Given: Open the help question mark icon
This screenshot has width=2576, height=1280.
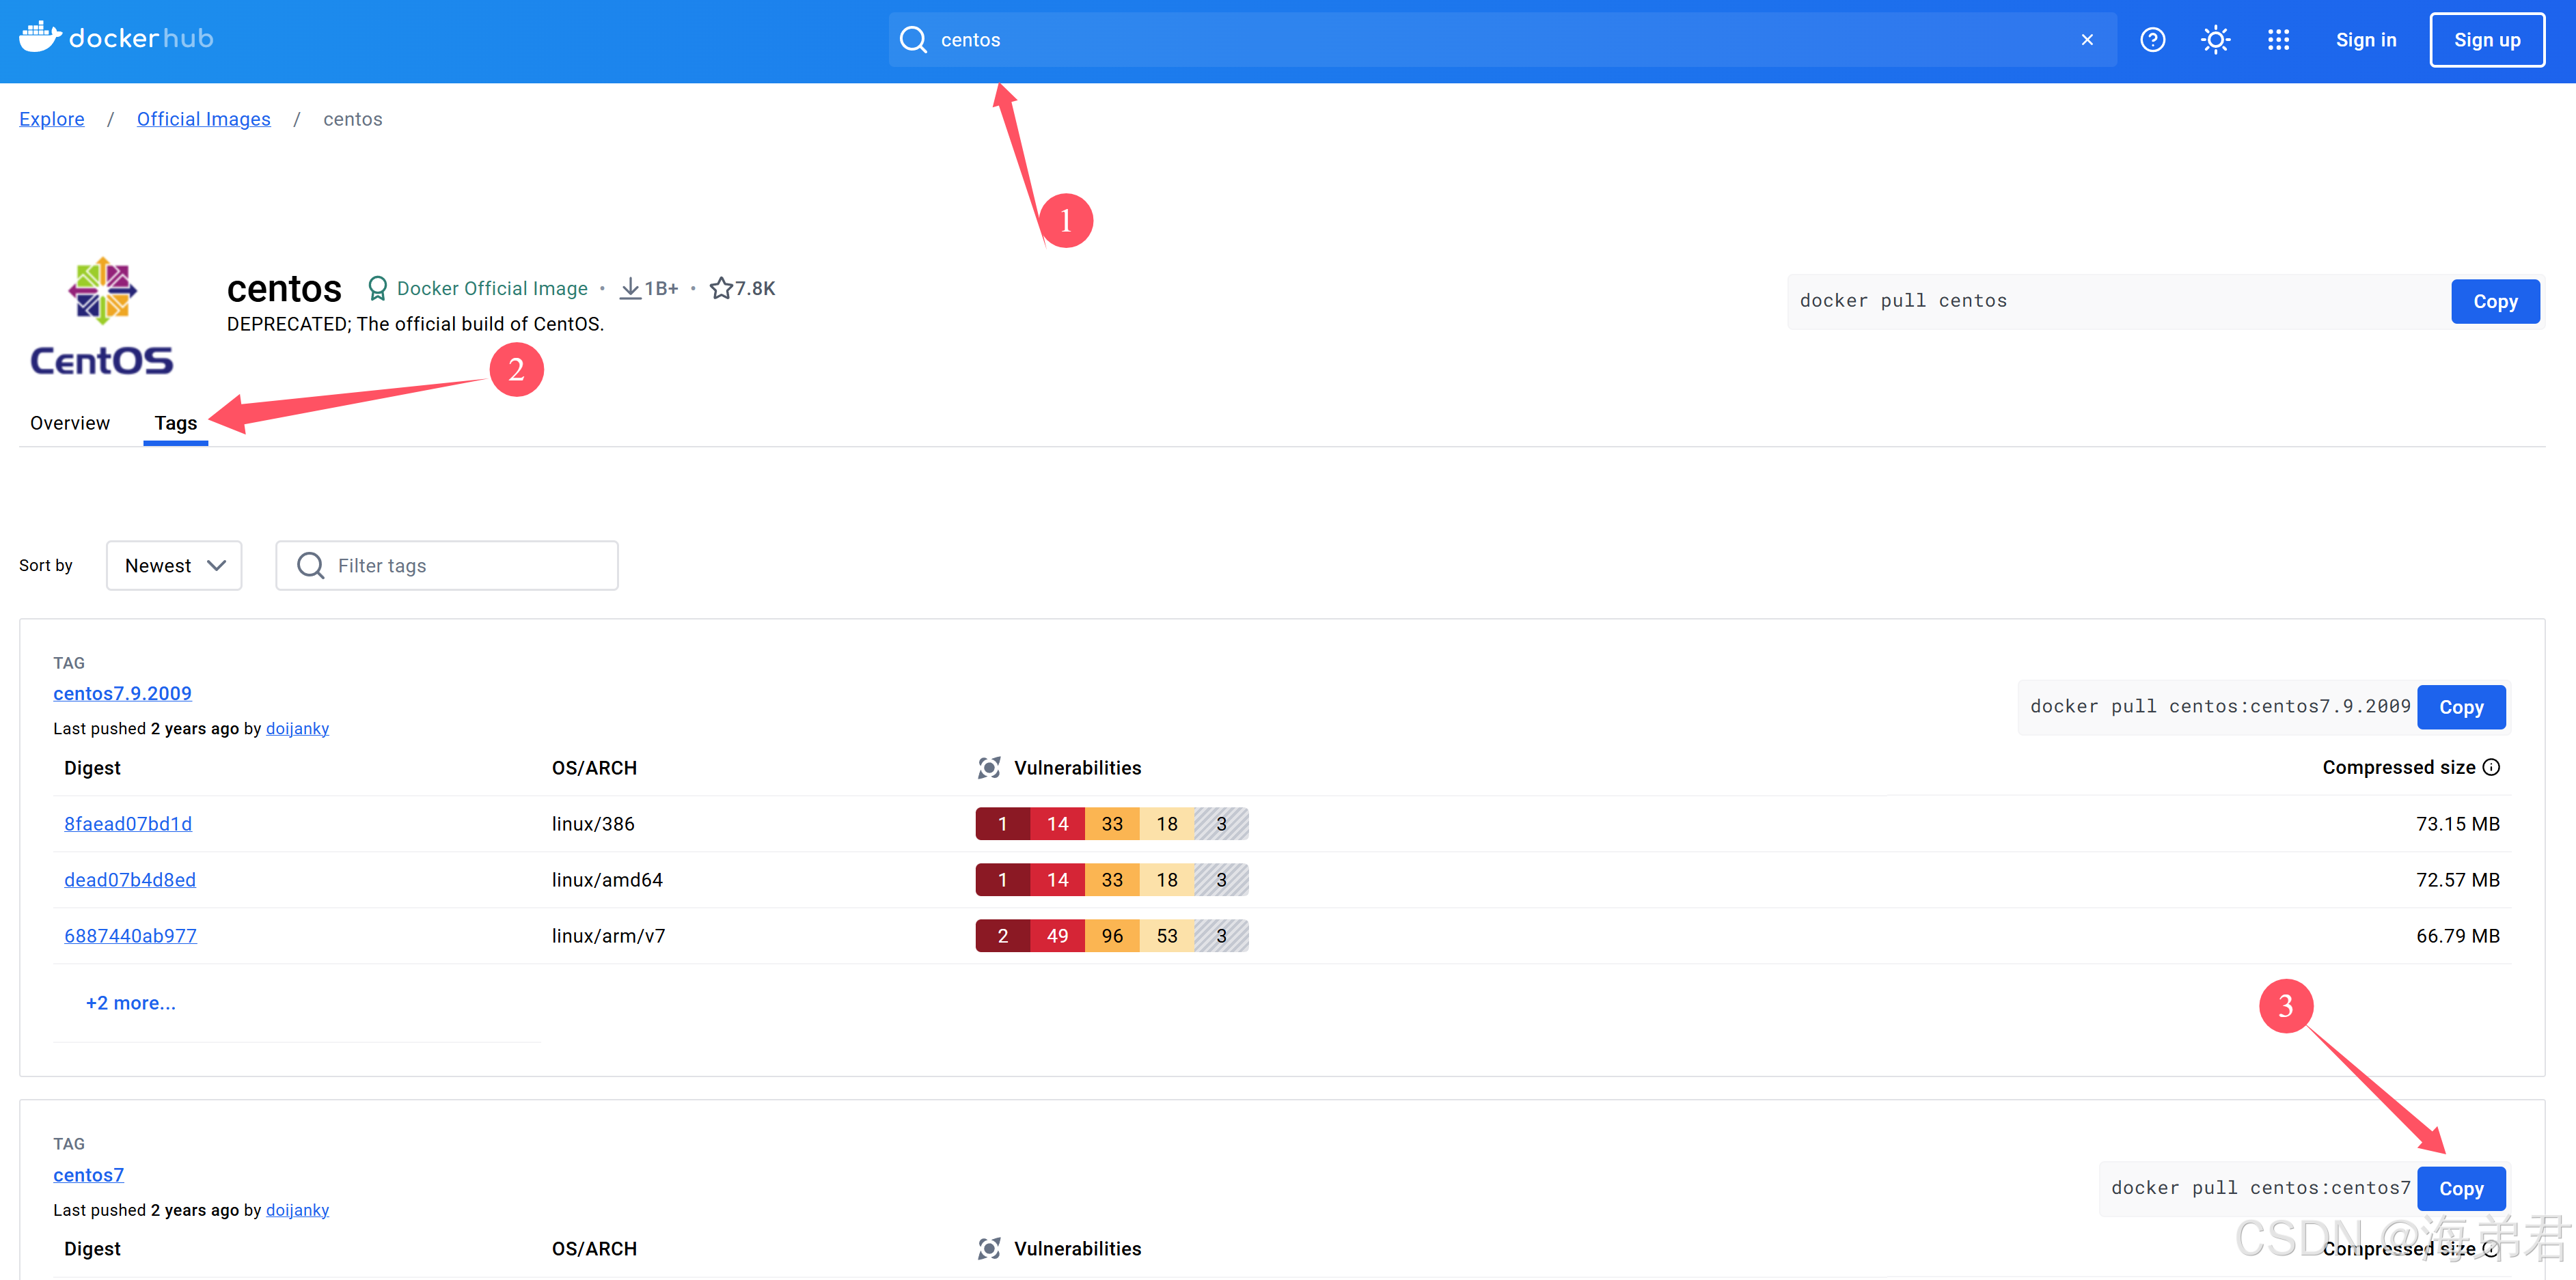Looking at the screenshot, I should click(2152, 40).
